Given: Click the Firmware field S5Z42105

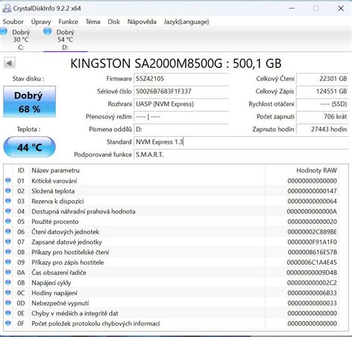Looking at the screenshot, I should coord(181,79).
